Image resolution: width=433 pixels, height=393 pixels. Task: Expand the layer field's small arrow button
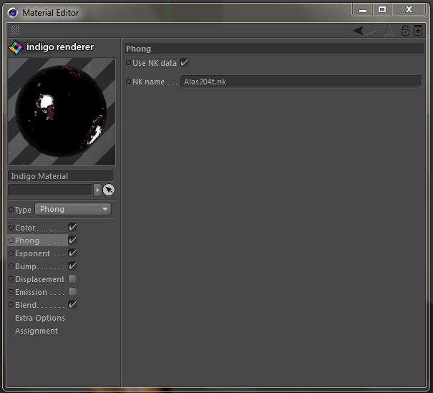[97, 190]
